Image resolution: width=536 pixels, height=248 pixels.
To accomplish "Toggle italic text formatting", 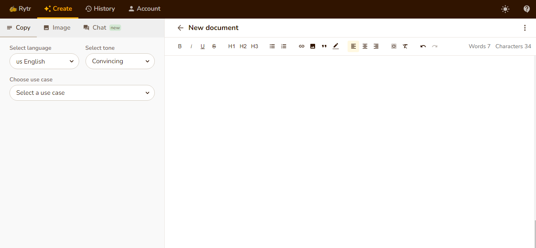I will [x=191, y=46].
